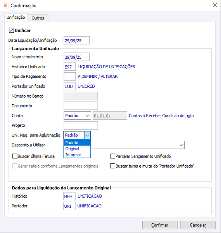Click the Novo vencimento date field
The width and height of the screenshot is (221, 233).
tap(77, 57)
